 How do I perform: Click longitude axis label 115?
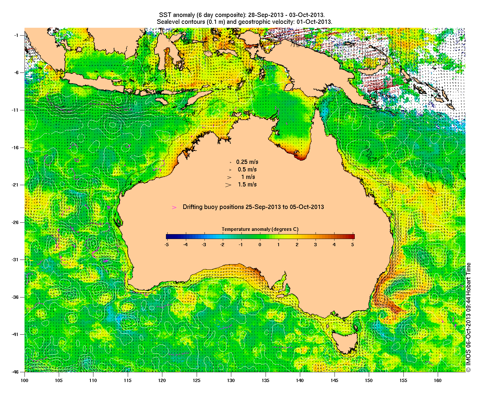128,380
